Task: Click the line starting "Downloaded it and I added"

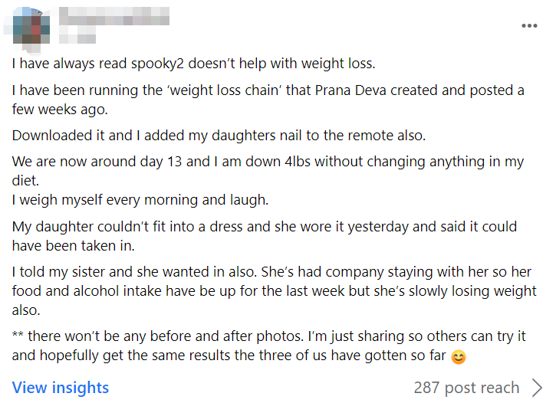Action: [218, 136]
